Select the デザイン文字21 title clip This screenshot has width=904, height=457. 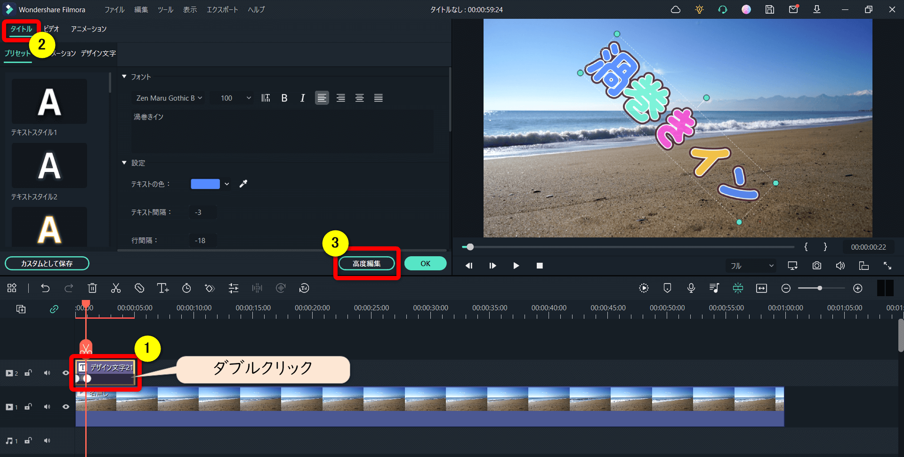(x=105, y=373)
